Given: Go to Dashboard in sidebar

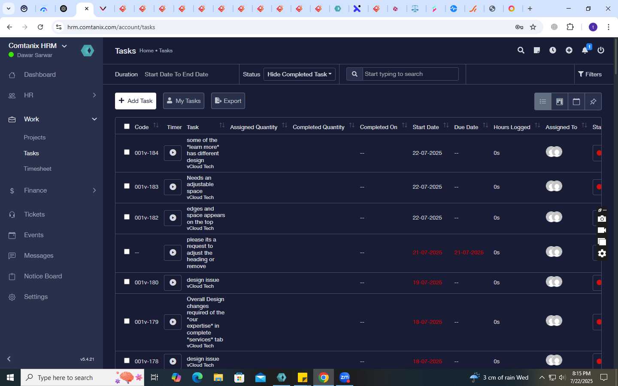Looking at the screenshot, I should (40, 75).
